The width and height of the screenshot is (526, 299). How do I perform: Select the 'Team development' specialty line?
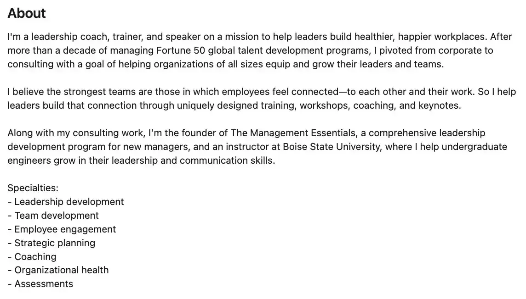pos(53,216)
